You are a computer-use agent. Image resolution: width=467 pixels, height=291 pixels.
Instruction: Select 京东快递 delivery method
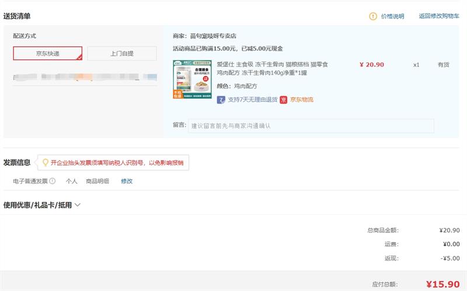click(x=48, y=54)
